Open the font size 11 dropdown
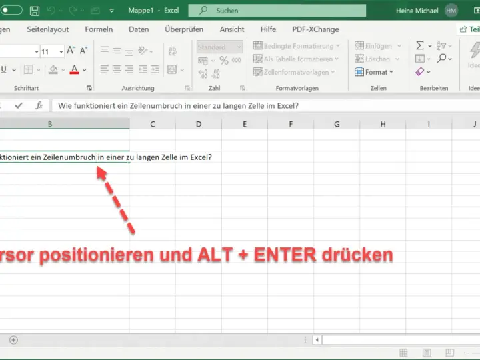 click(x=61, y=51)
